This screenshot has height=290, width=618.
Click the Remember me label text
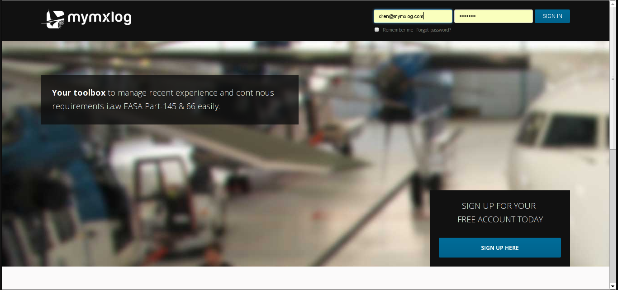tap(398, 30)
